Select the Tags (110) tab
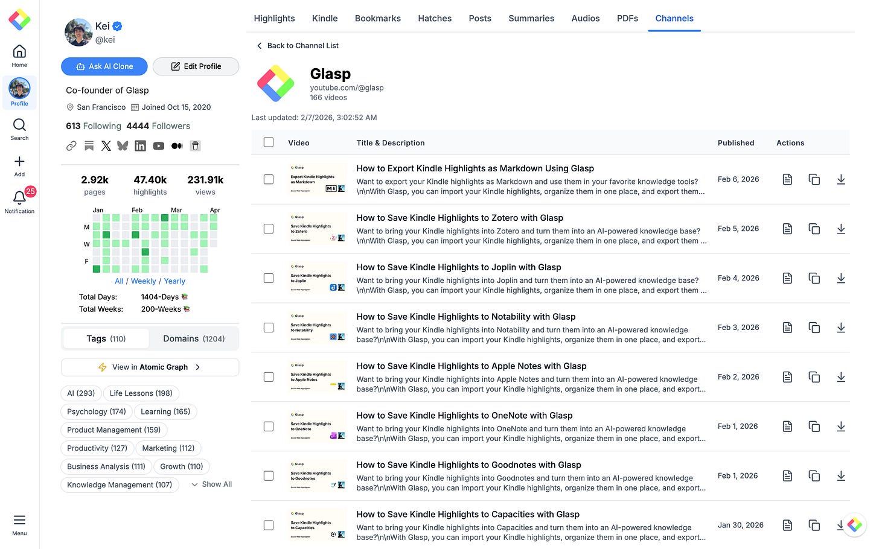Viewport: 879px width, 549px height. tap(106, 338)
